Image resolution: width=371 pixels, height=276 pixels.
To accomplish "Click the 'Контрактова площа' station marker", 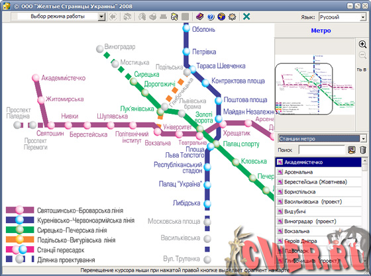I will (205, 83).
